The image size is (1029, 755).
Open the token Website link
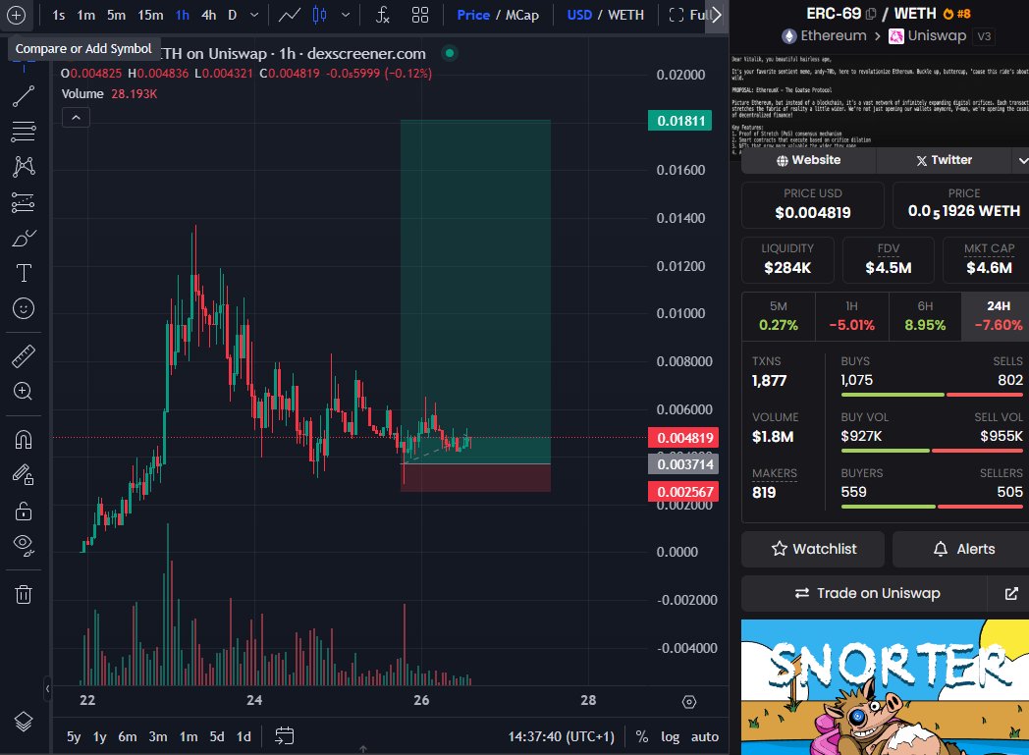808,160
